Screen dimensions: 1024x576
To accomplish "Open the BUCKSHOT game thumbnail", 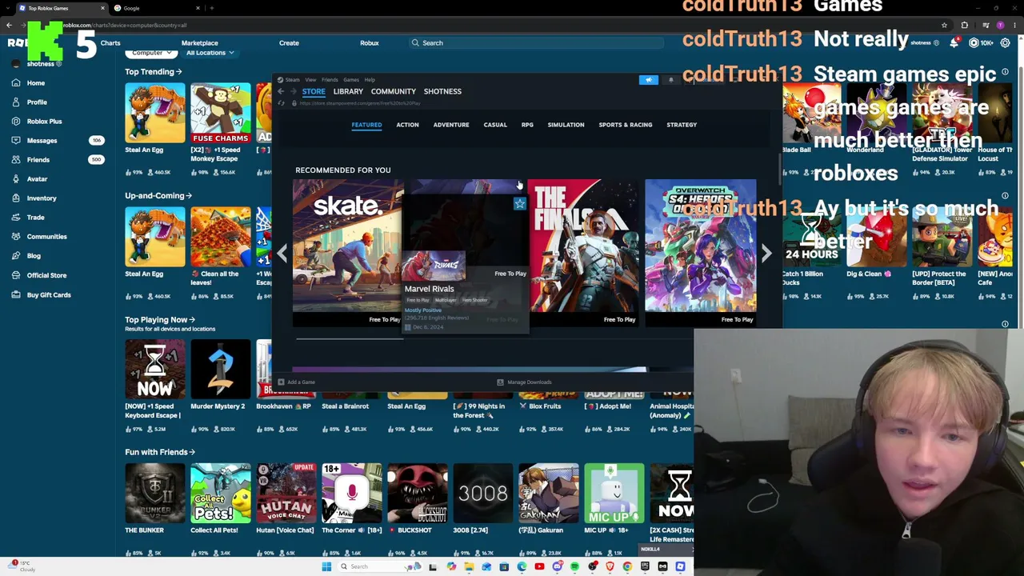I will (418, 493).
